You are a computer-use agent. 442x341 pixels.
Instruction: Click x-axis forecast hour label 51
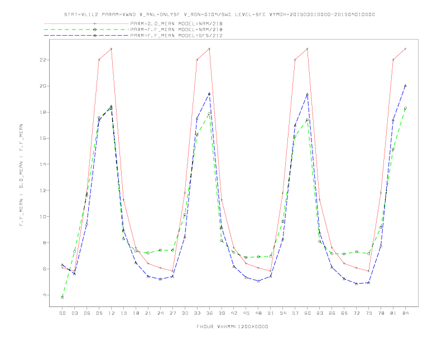271,313
